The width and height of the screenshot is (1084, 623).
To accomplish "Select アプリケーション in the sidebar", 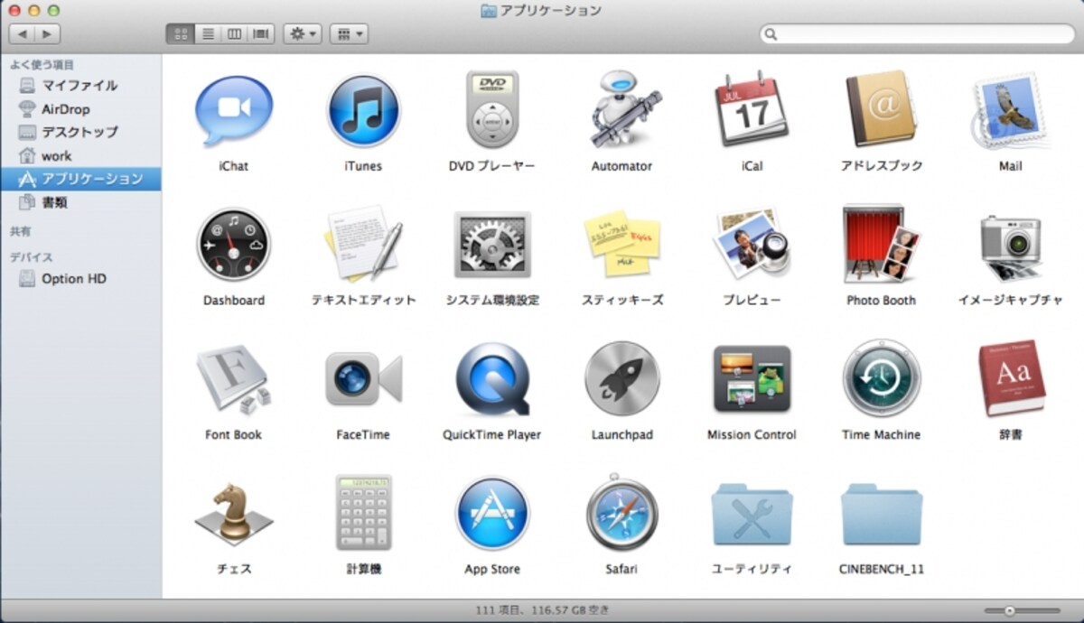I will click(x=80, y=179).
